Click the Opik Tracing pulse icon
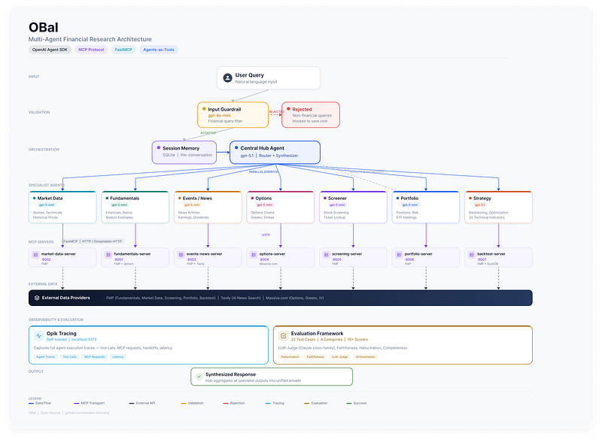This screenshot has width=602, height=439. pos(39,336)
